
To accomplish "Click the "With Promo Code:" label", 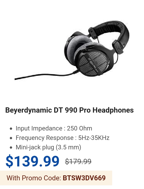I will pos(34,178).
